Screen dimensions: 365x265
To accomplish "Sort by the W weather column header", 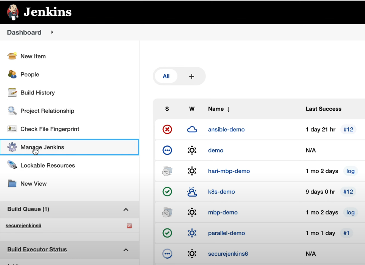I will 192,109.
